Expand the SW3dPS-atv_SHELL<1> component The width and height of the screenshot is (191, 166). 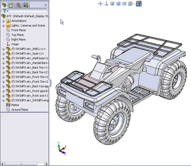tap(3, 49)
